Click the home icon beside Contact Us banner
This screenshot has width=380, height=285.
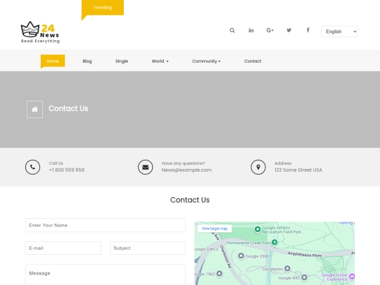[x=34, y=110]
